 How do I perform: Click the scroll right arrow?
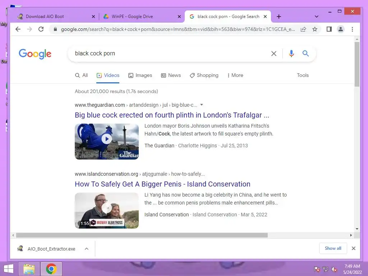pyautogui.click(x=351, y=235)
